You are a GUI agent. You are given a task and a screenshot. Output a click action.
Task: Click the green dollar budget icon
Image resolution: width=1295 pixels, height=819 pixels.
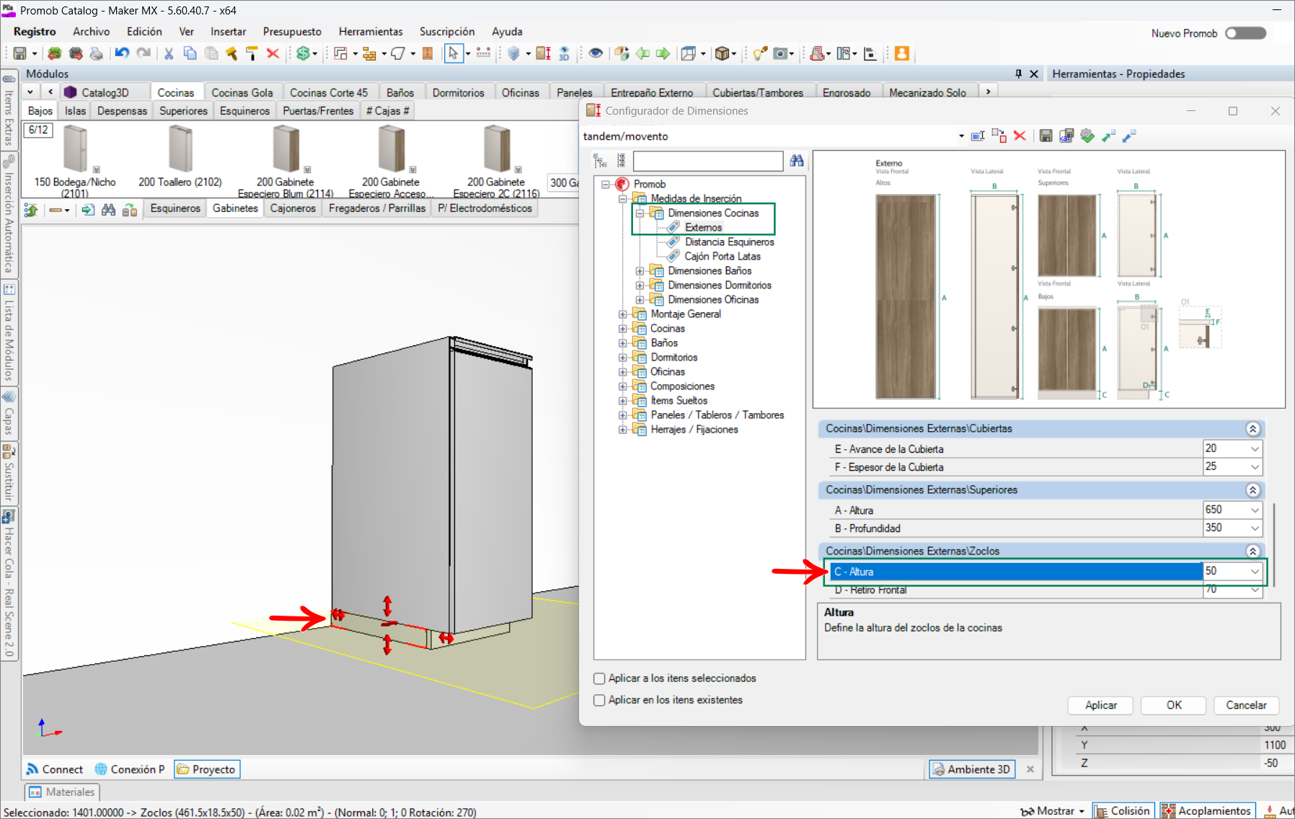pyautogui.click(x=304, y=53)
